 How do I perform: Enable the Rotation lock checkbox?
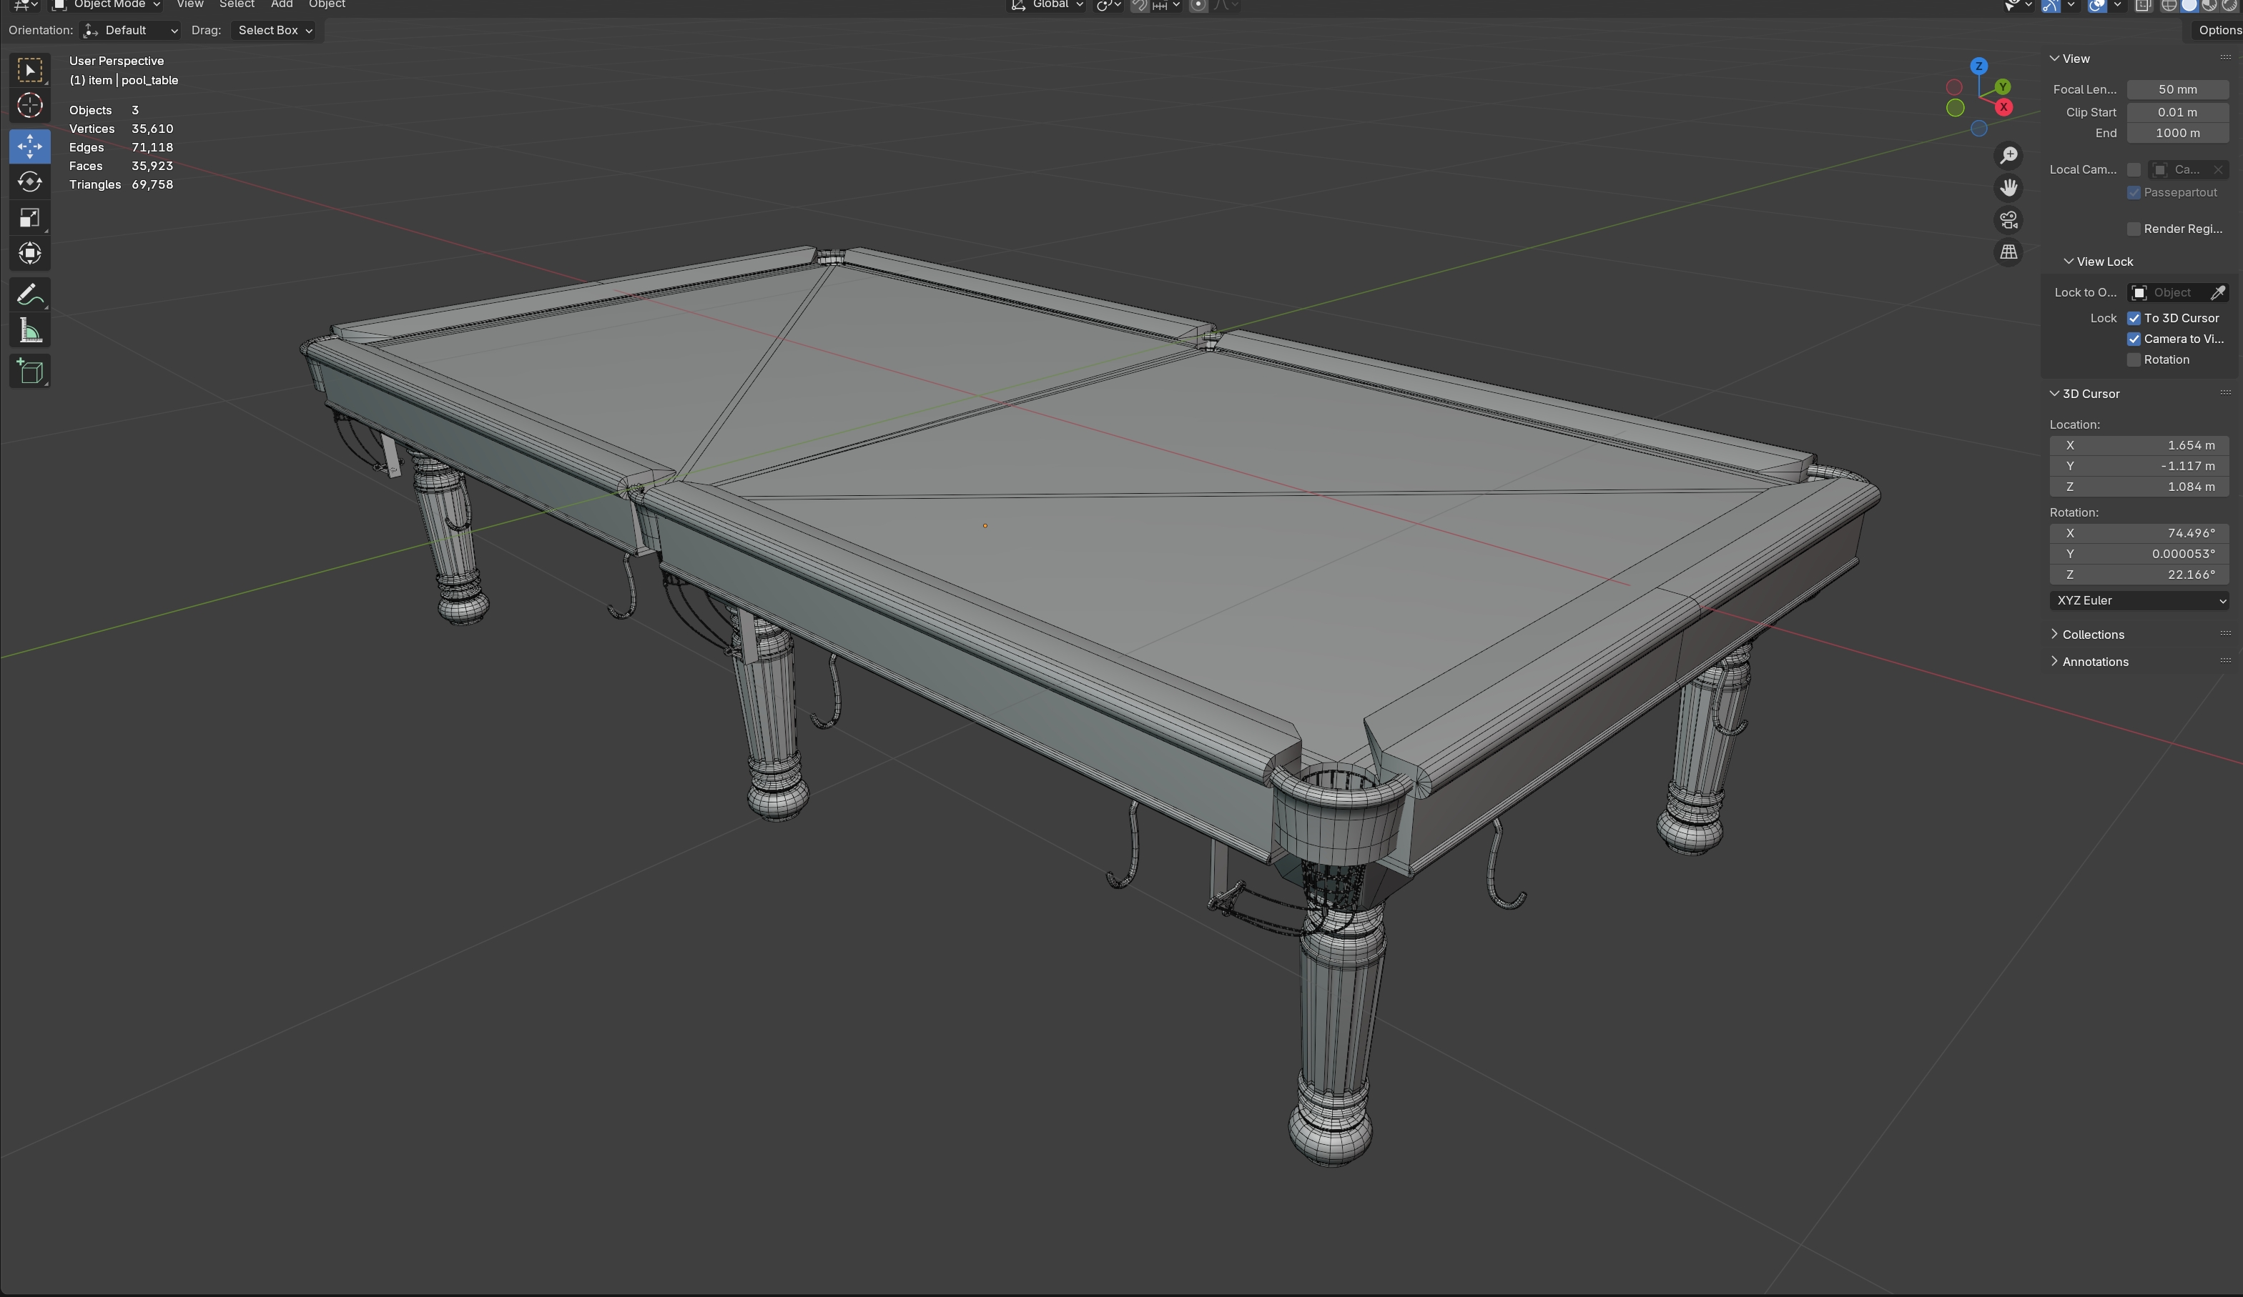pos(2134,360)
